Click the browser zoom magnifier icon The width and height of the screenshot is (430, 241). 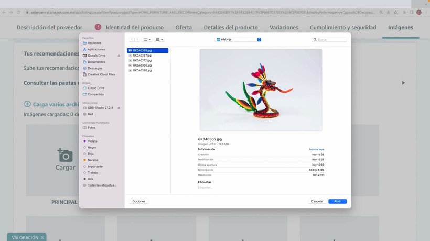pos(381,13)
